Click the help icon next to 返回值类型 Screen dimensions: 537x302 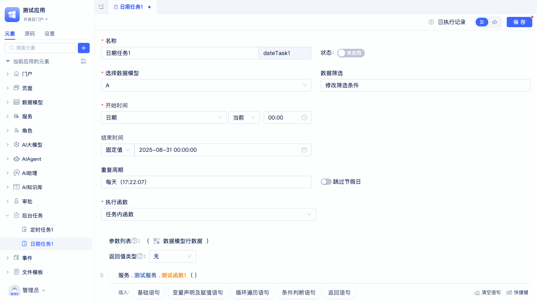point(140,256)
